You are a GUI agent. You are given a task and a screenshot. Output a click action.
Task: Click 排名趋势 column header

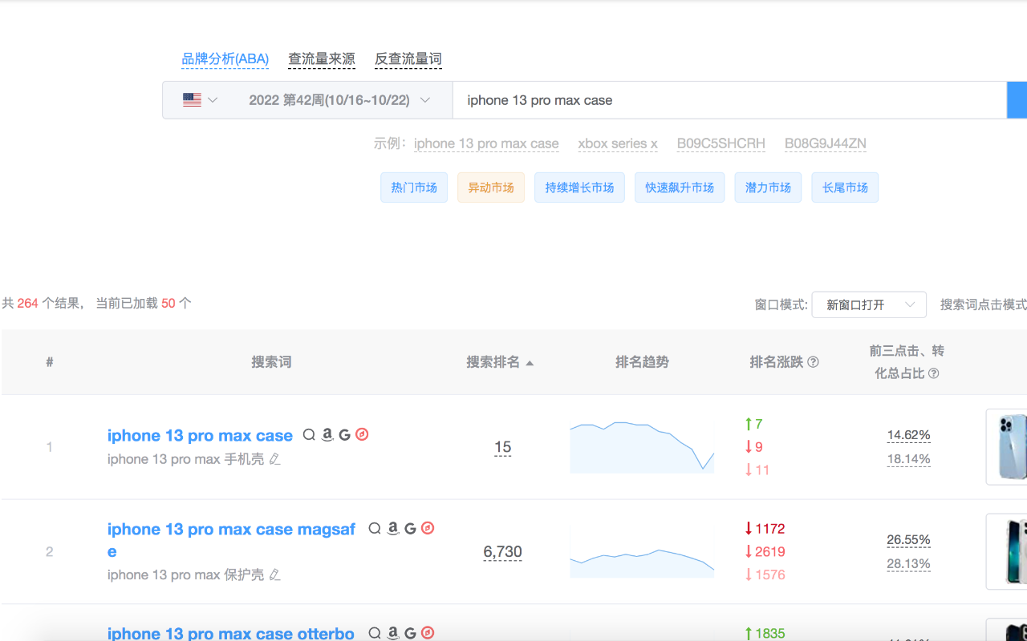click(642, 362)
